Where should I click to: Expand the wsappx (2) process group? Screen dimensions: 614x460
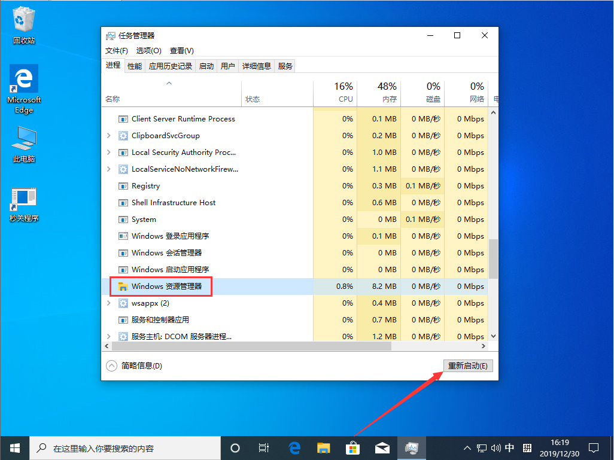109,303
